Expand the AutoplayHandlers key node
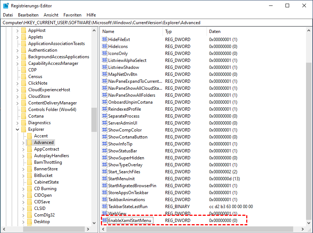Viewport: 313px width, 233px height. pyautogui.click(x=23, y=156)
